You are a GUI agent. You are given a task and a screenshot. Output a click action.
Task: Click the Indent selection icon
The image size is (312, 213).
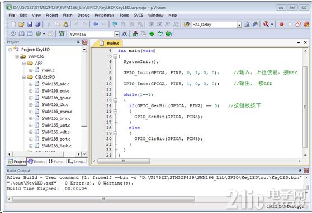click(151, 24)
